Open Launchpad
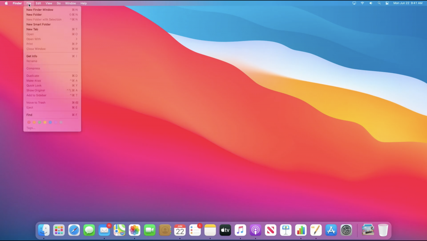The height and width of the screenshot is (241, 427). 59,230
